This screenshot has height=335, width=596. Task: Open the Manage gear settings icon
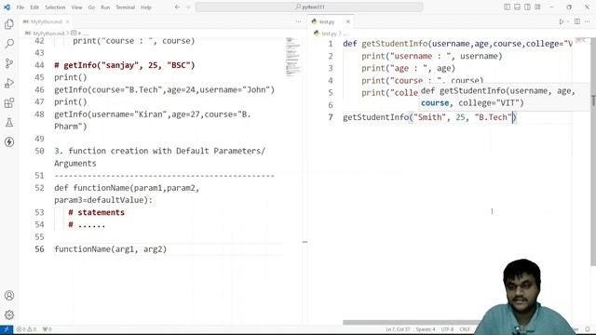[x=9, y=315]
